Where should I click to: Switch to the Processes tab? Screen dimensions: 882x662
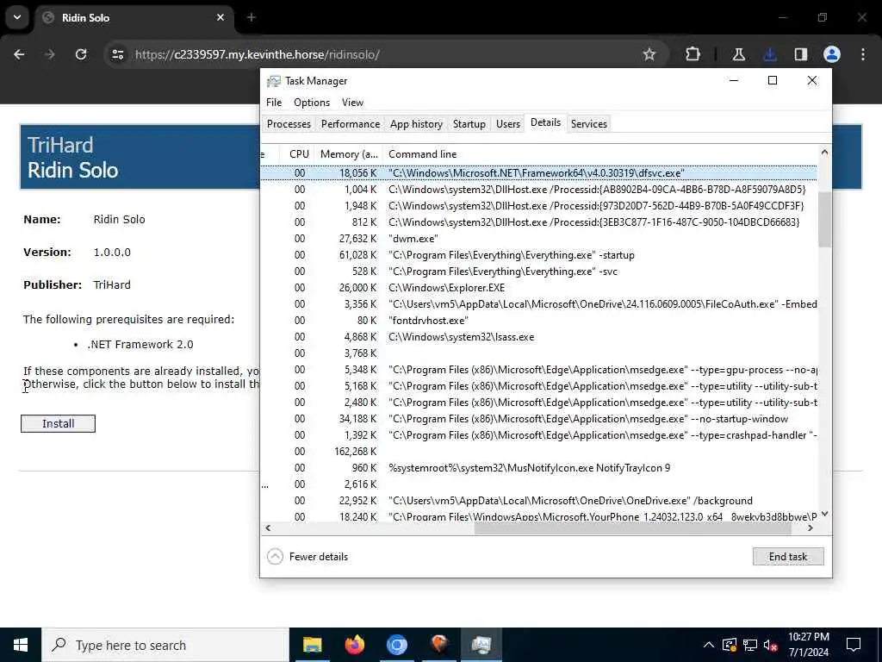point(289,124)
